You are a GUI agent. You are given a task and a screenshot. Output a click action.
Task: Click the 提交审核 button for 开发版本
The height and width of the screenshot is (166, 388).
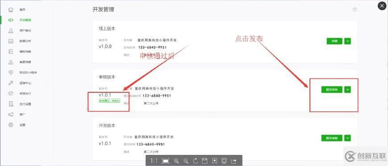[x=332, y=138]
